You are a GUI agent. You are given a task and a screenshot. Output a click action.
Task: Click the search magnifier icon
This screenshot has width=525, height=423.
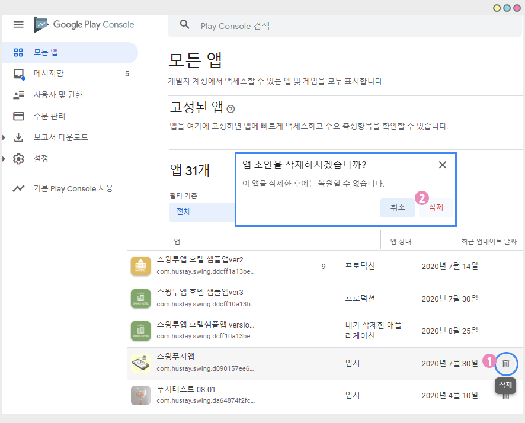[185, 25]
